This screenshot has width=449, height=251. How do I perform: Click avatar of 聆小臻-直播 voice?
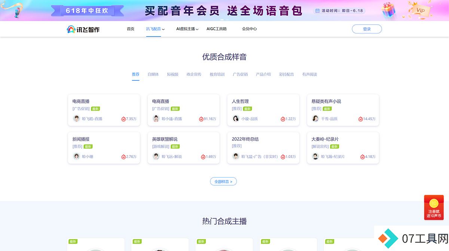tap(156, 118)
